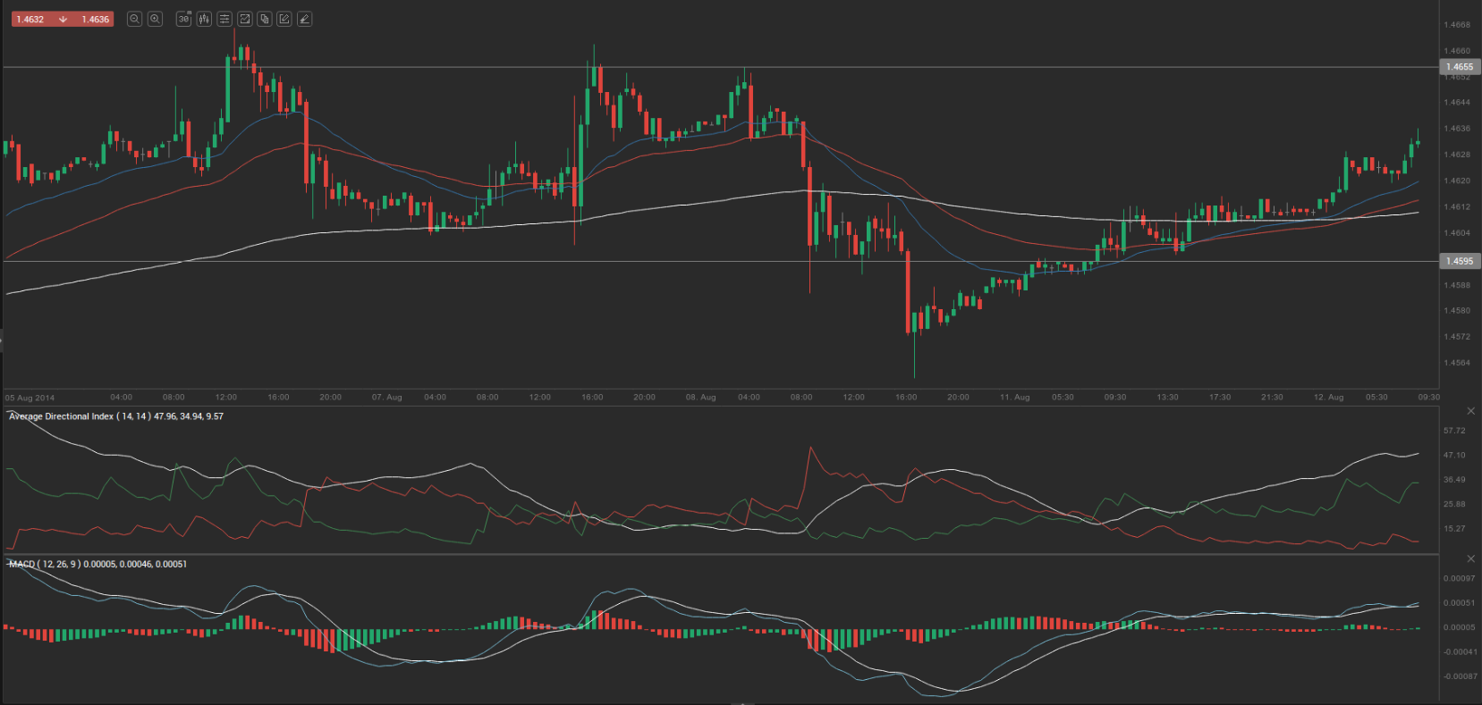Image resolution: width=1482 pixels, height=705 pixels.
Task: Select the 1.4655 price level tag
Action: pyautogui.click(x=1459, y=67)
